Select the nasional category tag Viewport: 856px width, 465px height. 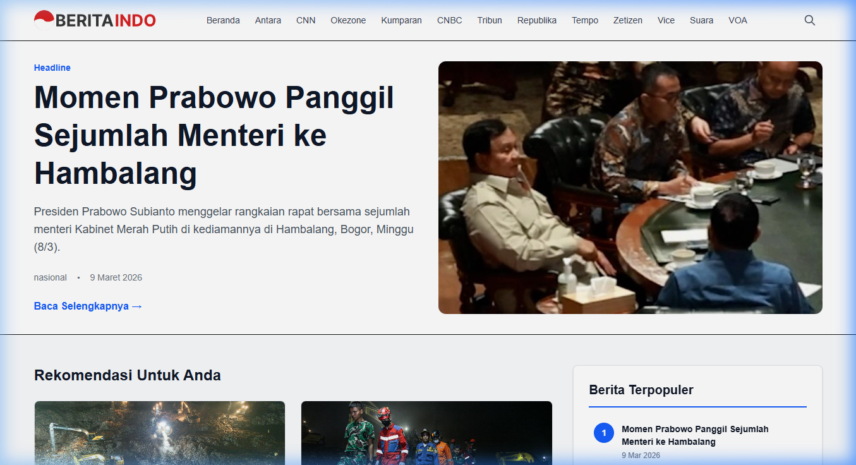[x=51, y=277]
